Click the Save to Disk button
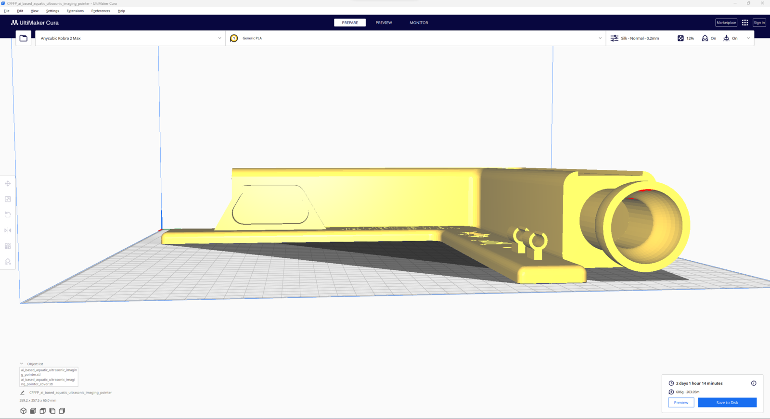The height and width of the screenshot is (419, 770). (727, 403)
